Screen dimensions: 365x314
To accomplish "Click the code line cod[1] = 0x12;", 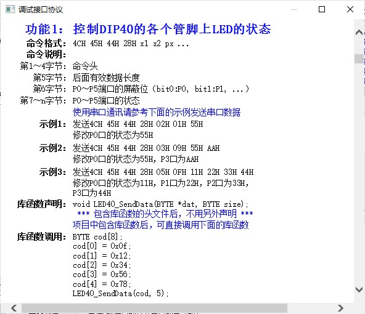I will tap(102, 256).
